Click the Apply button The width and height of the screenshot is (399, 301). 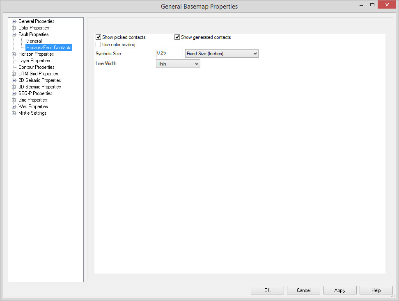[340, 290]
